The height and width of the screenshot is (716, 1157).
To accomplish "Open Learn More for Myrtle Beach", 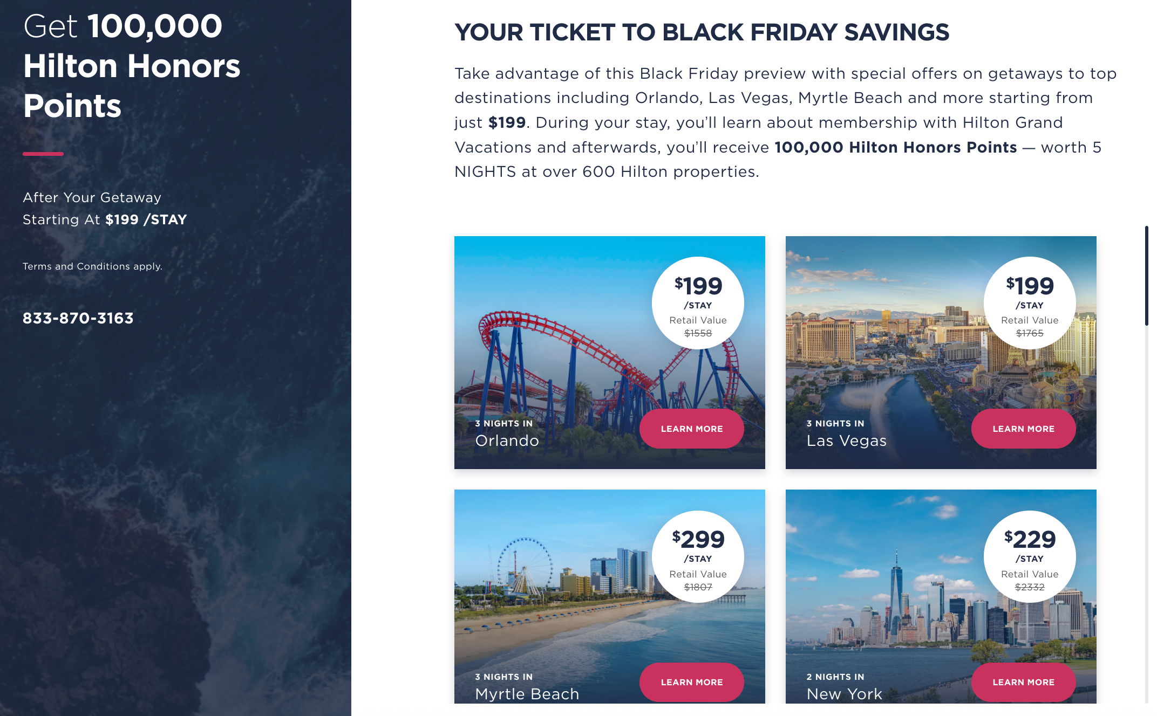I will point(691,682).
